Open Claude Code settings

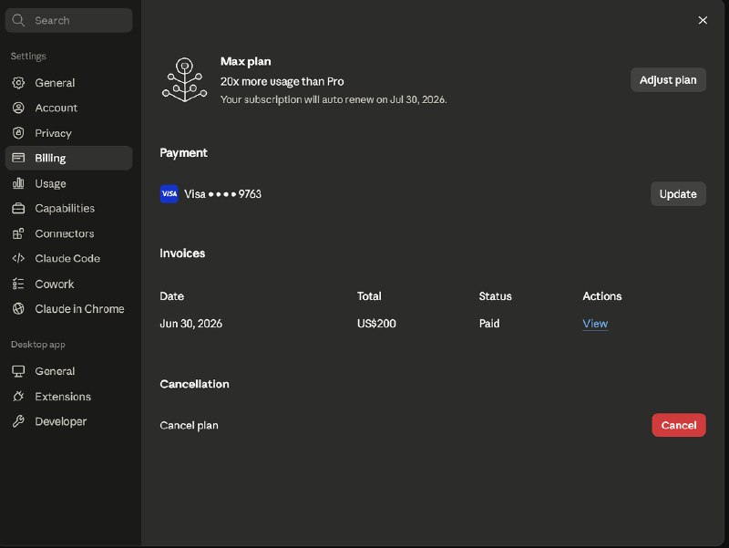(69, 258)
